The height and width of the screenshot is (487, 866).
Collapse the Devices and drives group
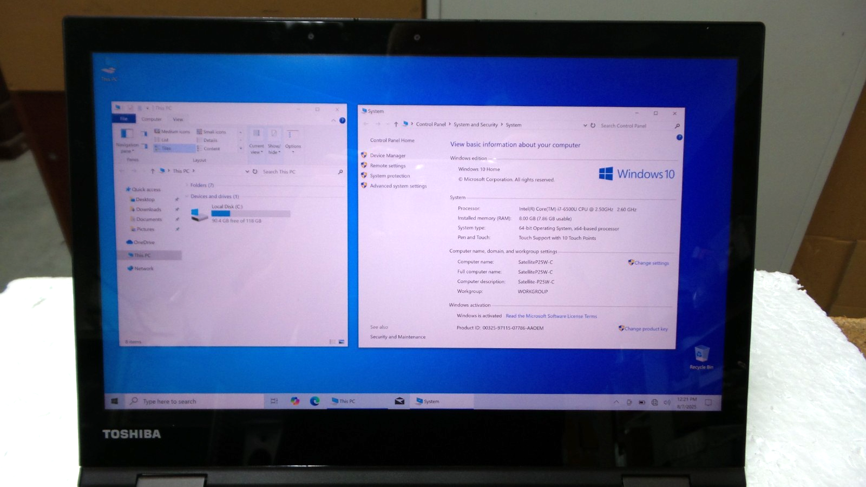point(187,196)
